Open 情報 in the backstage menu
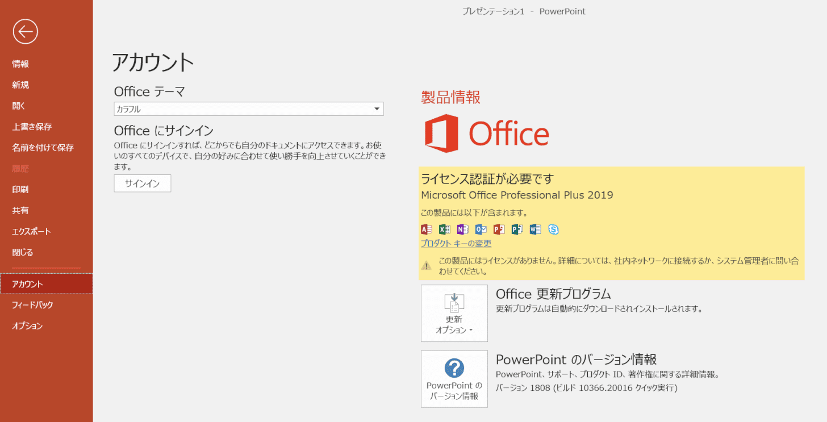 tap(46, 64)
